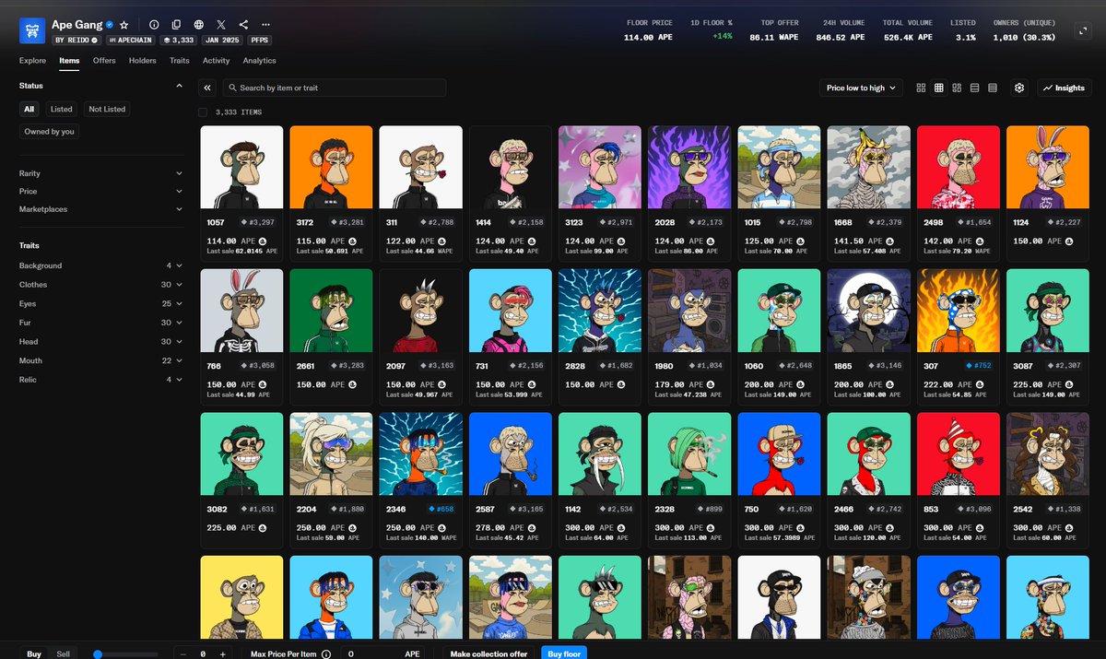Open NFT 307 with fire background
1106x659 pixels.
[x=959, y=311]
